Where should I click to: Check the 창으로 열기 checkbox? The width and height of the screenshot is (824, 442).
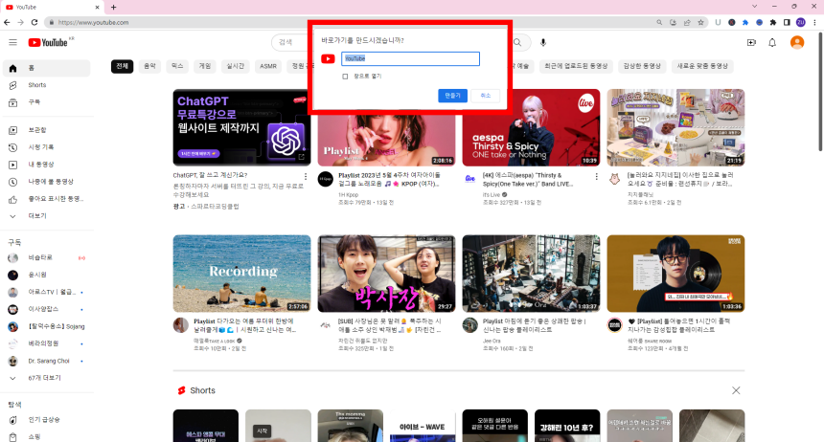point(345,77)
